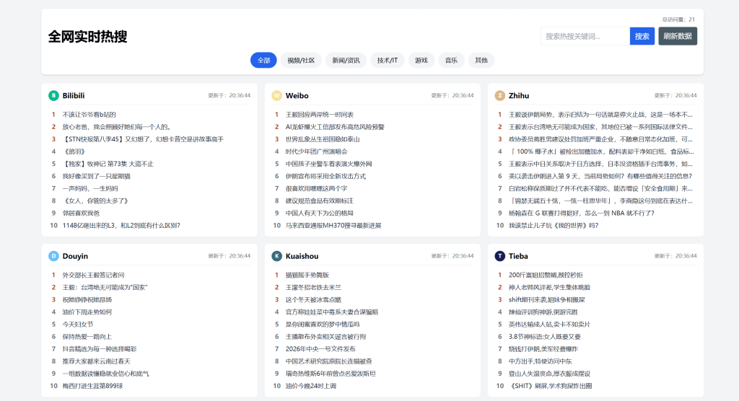
Task: Click the 刷新数据 refresh button
Action: [x=677, y=36]
